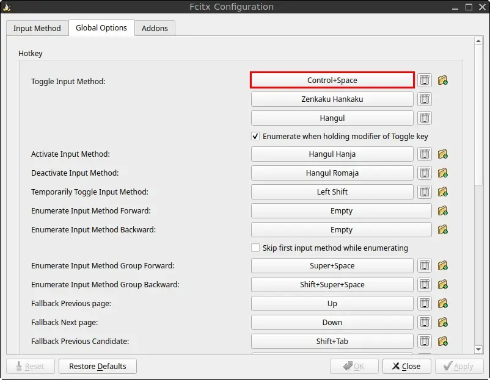Delete the Down fallback next page hotkey
The height and width of the screenshot is (380, 490).
point(425,322)
